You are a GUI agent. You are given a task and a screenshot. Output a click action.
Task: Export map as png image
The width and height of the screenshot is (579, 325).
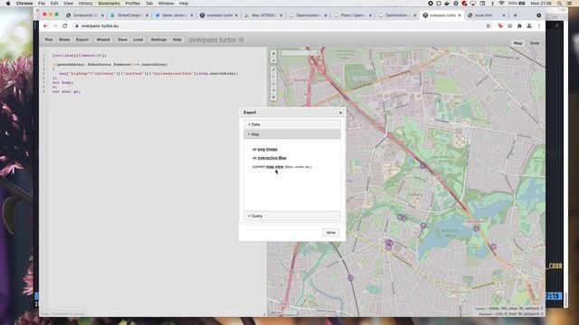point(268,149)
